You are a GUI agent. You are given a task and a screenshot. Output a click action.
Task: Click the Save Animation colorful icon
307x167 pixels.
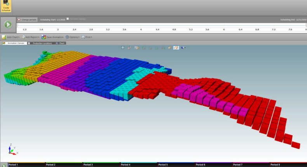(44, 37)
